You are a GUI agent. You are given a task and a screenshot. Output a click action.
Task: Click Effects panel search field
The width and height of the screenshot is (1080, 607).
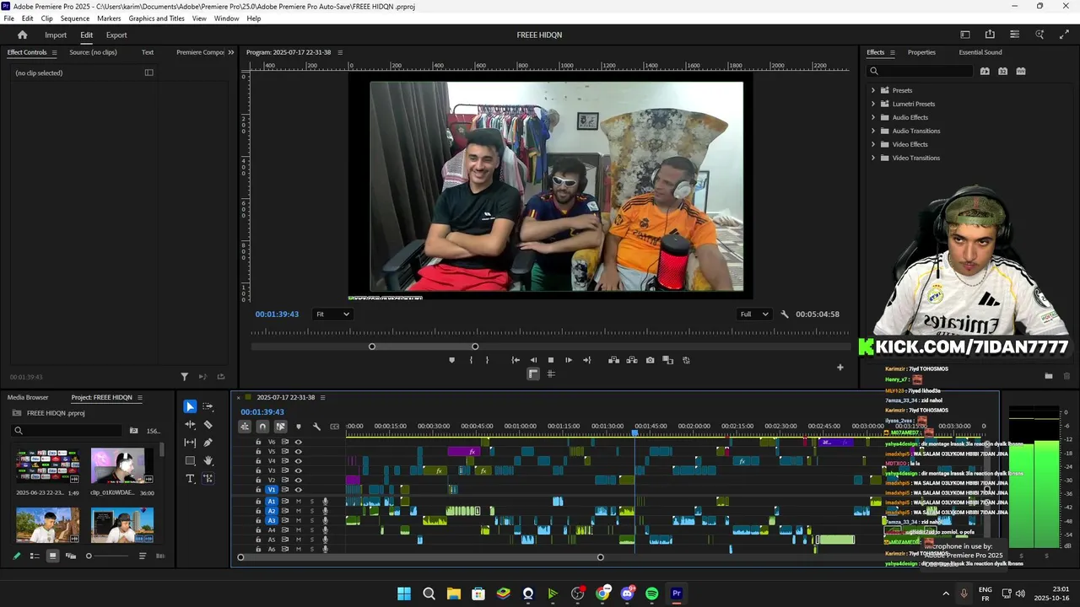920,71
